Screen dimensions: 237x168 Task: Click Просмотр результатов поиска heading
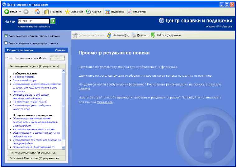click(x=114, y=53)
